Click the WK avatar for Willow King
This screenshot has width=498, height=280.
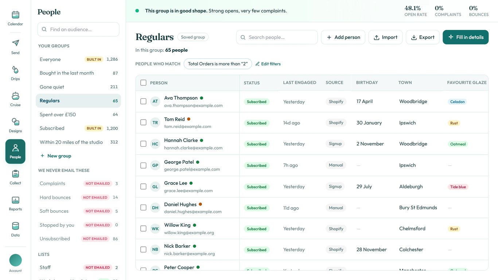155,229
